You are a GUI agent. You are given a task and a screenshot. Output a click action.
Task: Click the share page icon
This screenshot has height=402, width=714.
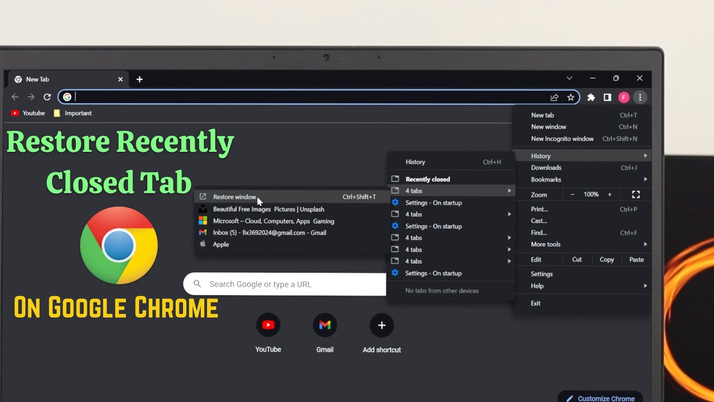point(554,97)
